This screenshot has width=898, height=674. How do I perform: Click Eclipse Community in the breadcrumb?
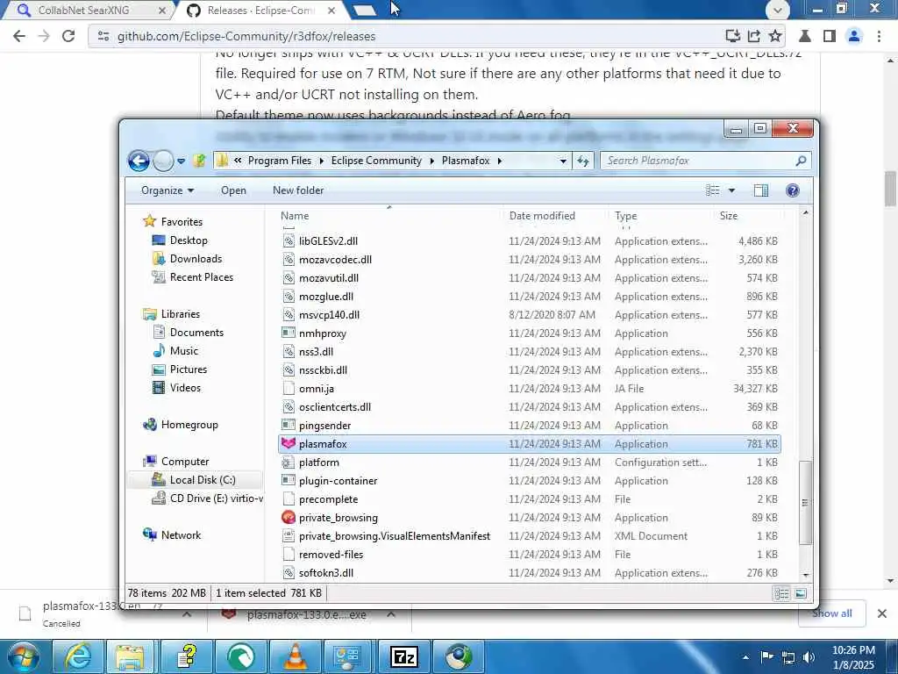click(376, 161)
